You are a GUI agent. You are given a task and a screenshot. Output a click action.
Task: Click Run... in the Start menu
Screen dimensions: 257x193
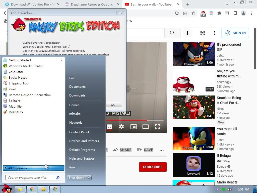[x=73, y=167]
